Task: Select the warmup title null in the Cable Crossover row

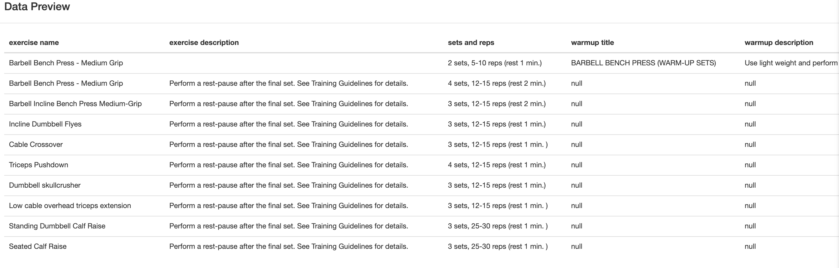Action: (x=577, y=144)
